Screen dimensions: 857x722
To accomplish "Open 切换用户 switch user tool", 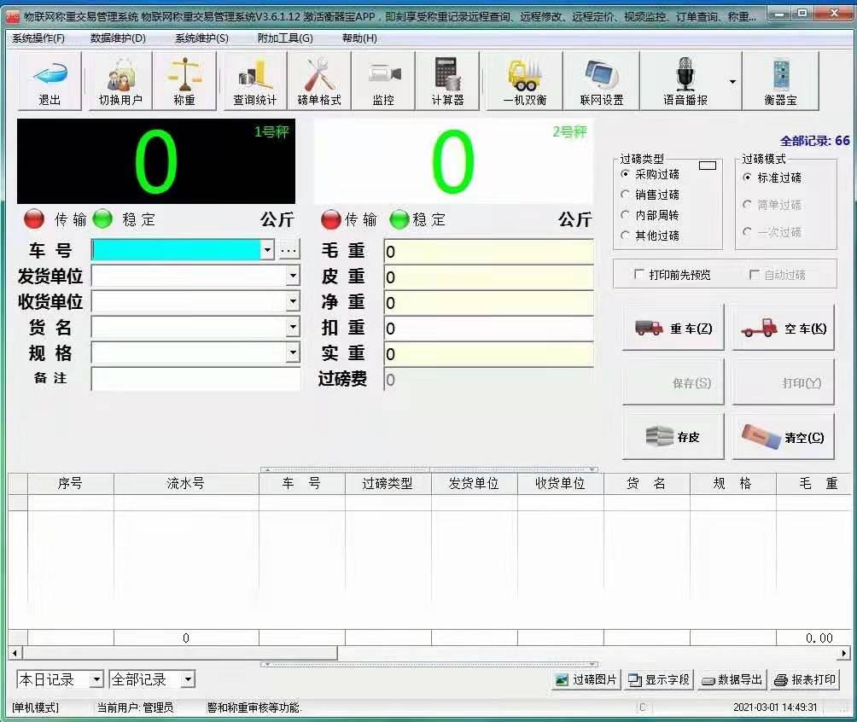I will 120,81.
